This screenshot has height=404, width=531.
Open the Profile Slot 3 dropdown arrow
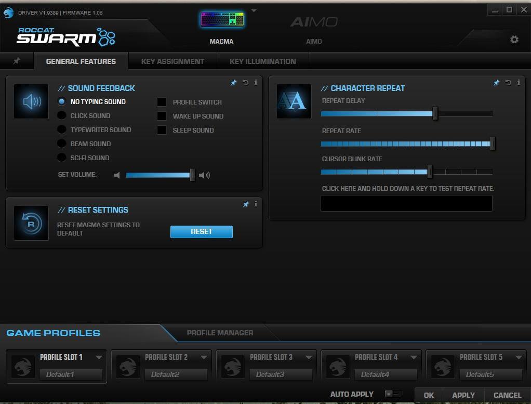(309, 357)
